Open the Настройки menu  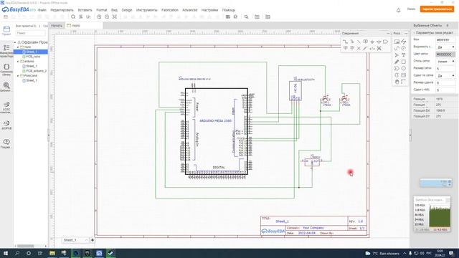click(x=209, y=10)
